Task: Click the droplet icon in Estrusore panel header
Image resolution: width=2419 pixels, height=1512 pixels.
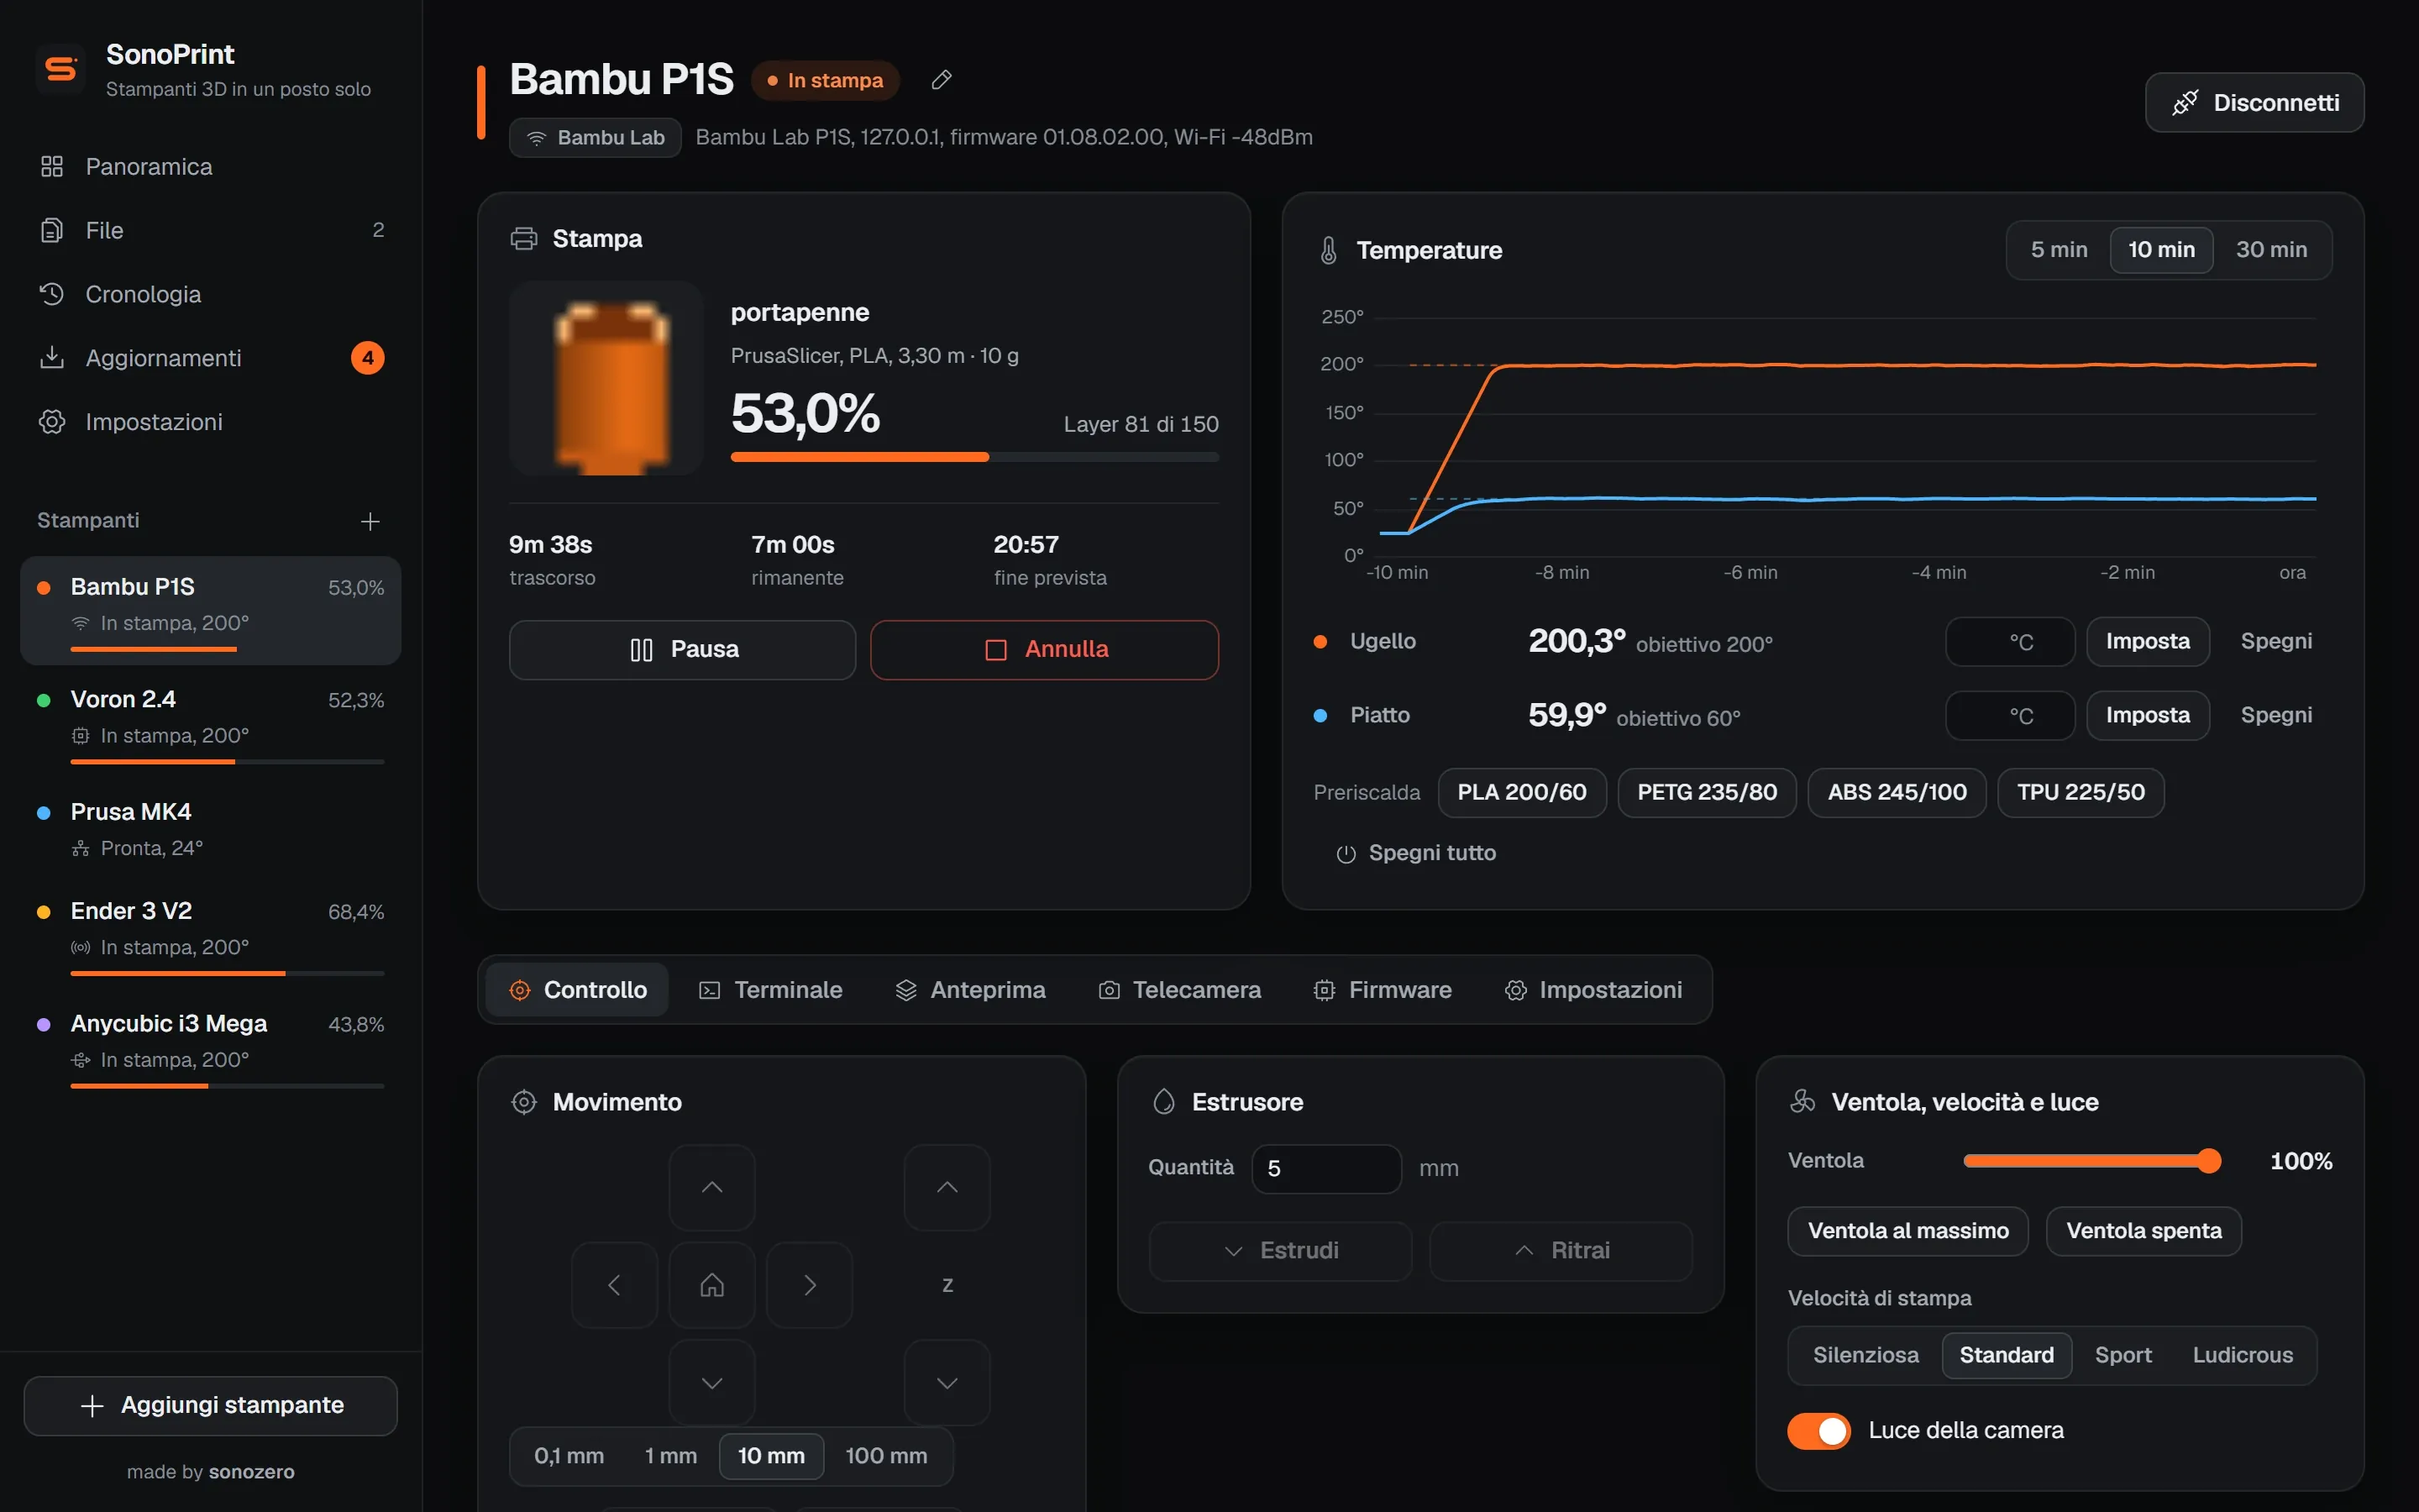Action: [x=1163, y=1102]
